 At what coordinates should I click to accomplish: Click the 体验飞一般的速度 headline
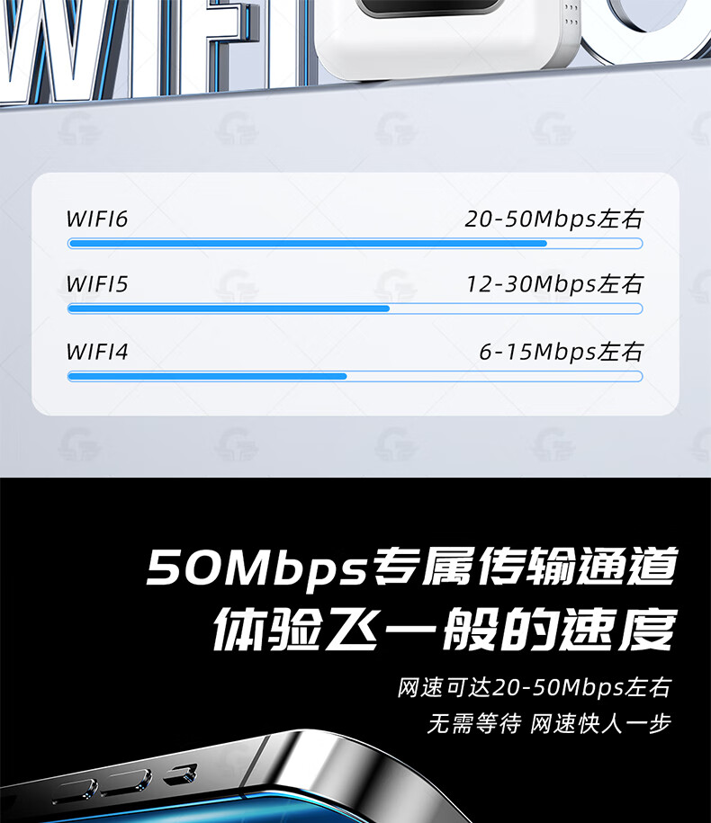click(x=445, y=629)
